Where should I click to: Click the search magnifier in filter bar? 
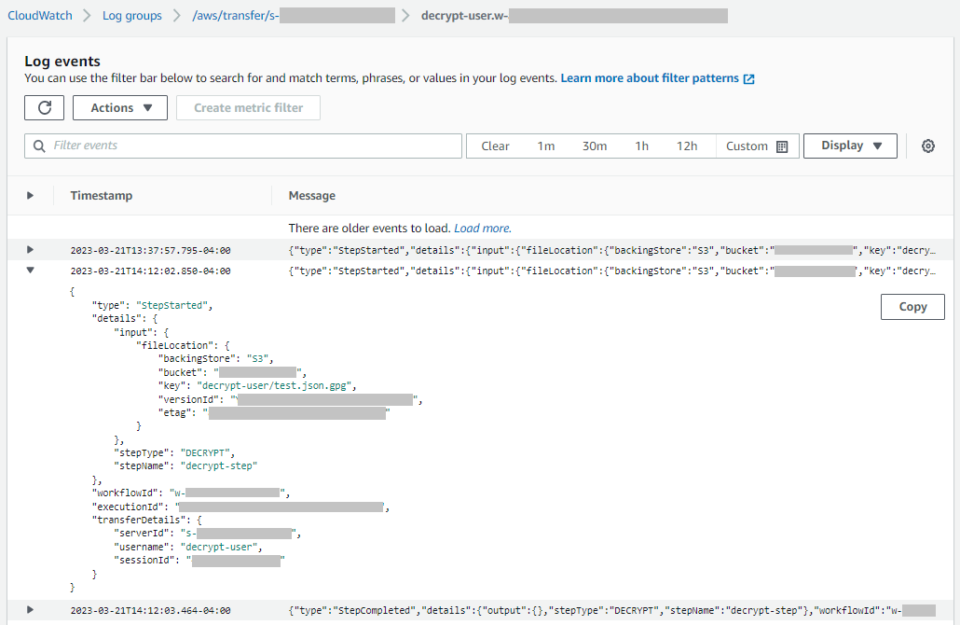pyautogui.click(x=38, y=146)
